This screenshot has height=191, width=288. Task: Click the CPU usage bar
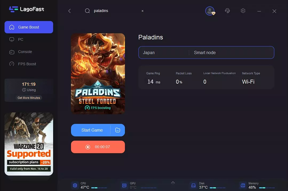click(x=99, y=188)
